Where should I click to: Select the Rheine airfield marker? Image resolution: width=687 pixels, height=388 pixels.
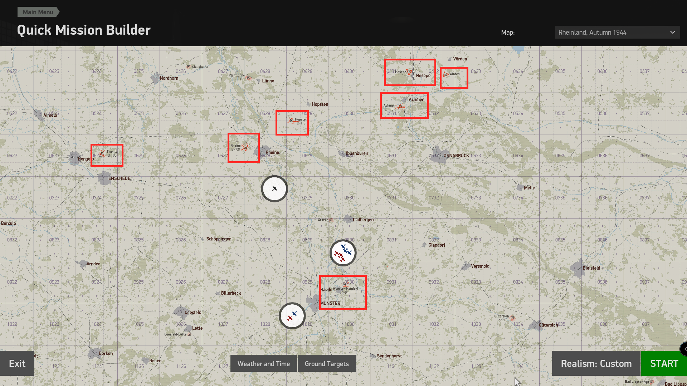(x=245, y=147)
